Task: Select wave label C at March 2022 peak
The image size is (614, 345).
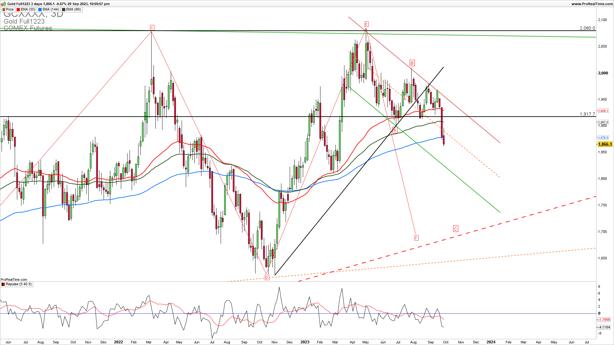Action: 152,28
